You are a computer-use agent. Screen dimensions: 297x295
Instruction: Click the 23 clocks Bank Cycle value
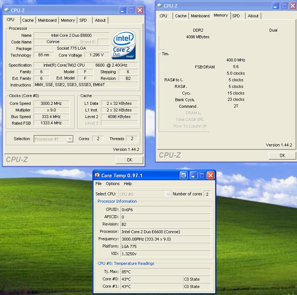236,99
